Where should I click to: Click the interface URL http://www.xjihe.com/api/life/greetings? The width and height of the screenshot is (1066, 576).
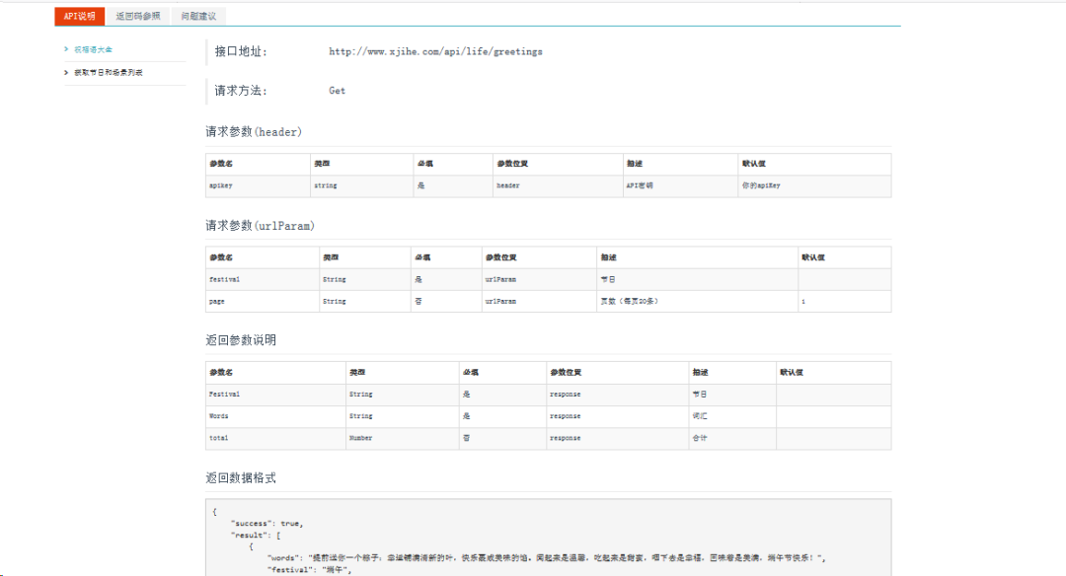[436, 51]
